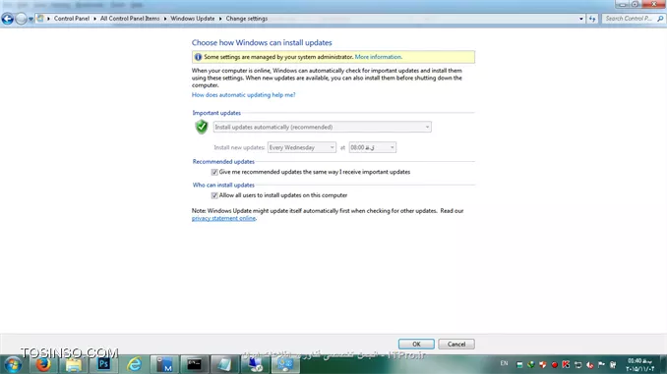This screenshot has width=667, height=374.
Task: Open the system clock and date
Action: coord(639,364)
